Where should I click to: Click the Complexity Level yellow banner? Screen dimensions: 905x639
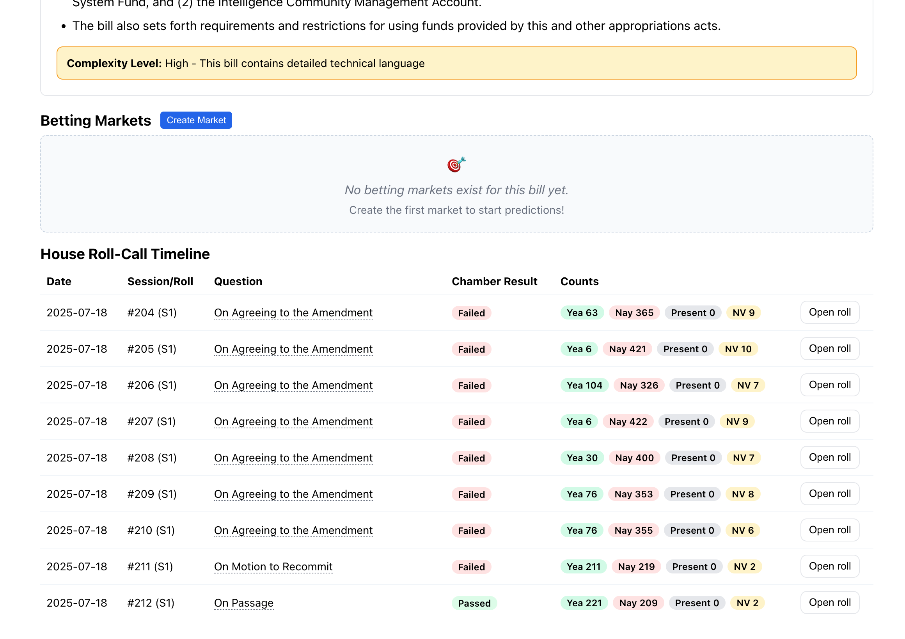(x=456, y=63)
